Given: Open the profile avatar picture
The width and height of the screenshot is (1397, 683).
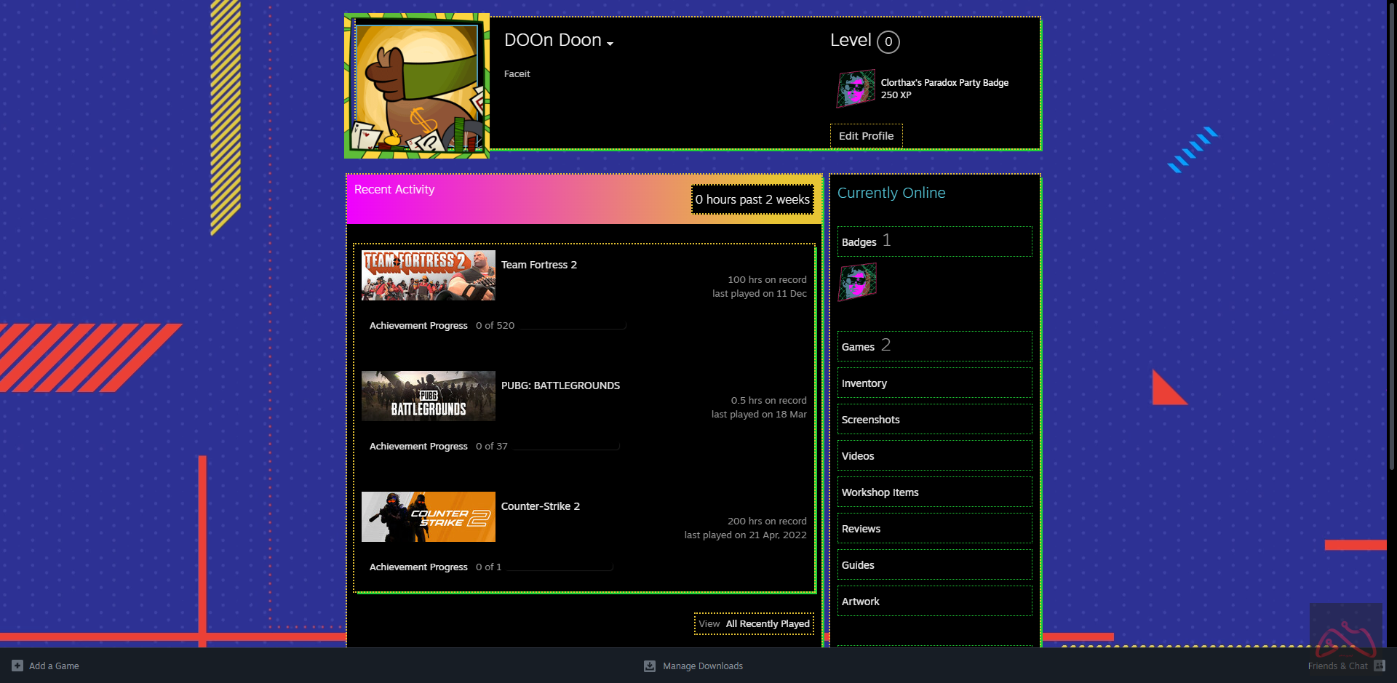Looking at the screenshot, I should tap(417, 86).
